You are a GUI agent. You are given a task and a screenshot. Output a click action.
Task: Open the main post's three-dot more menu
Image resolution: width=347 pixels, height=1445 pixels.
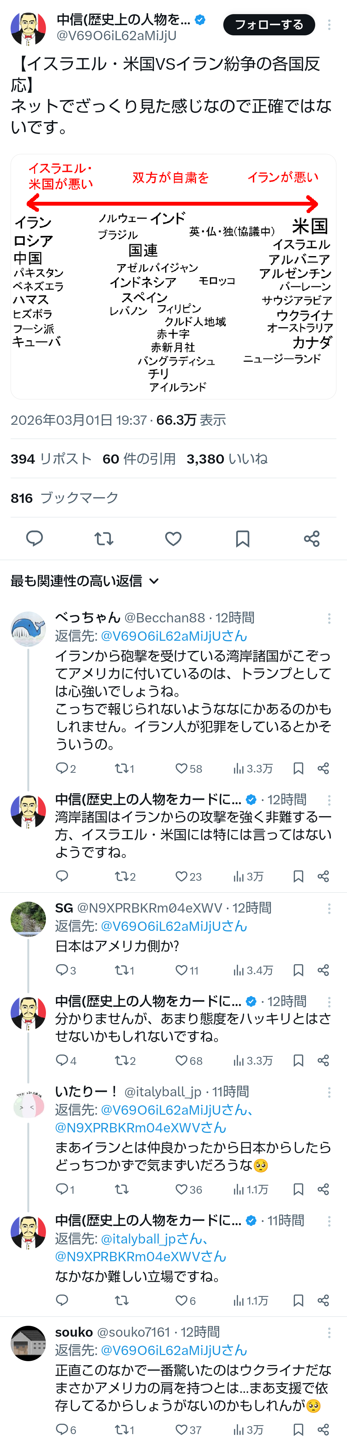329,25
